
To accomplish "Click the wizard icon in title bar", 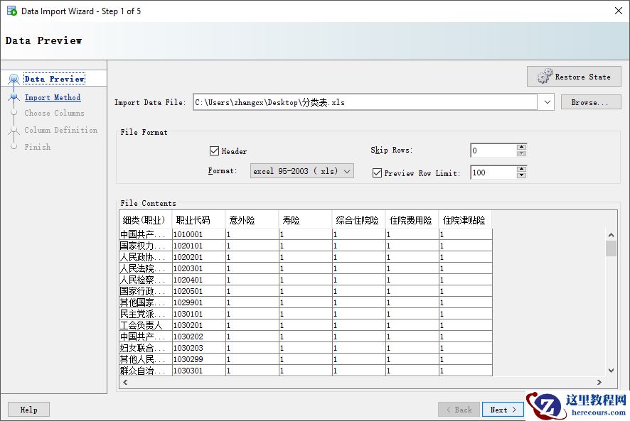I will (x=11, y=11).
